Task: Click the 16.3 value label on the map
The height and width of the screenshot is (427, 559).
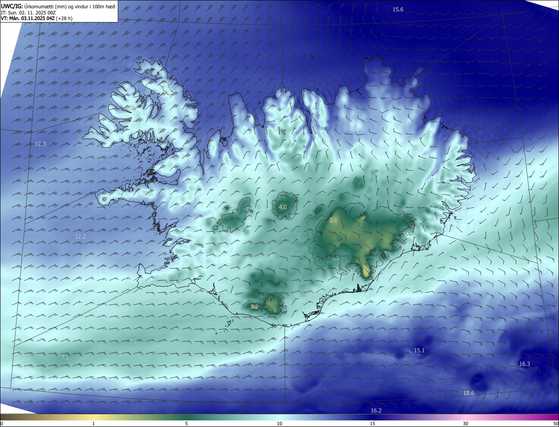Action: [x=524, y=364]
